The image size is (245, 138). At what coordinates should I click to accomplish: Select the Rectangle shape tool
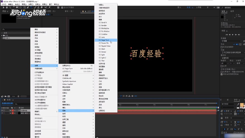25,8
